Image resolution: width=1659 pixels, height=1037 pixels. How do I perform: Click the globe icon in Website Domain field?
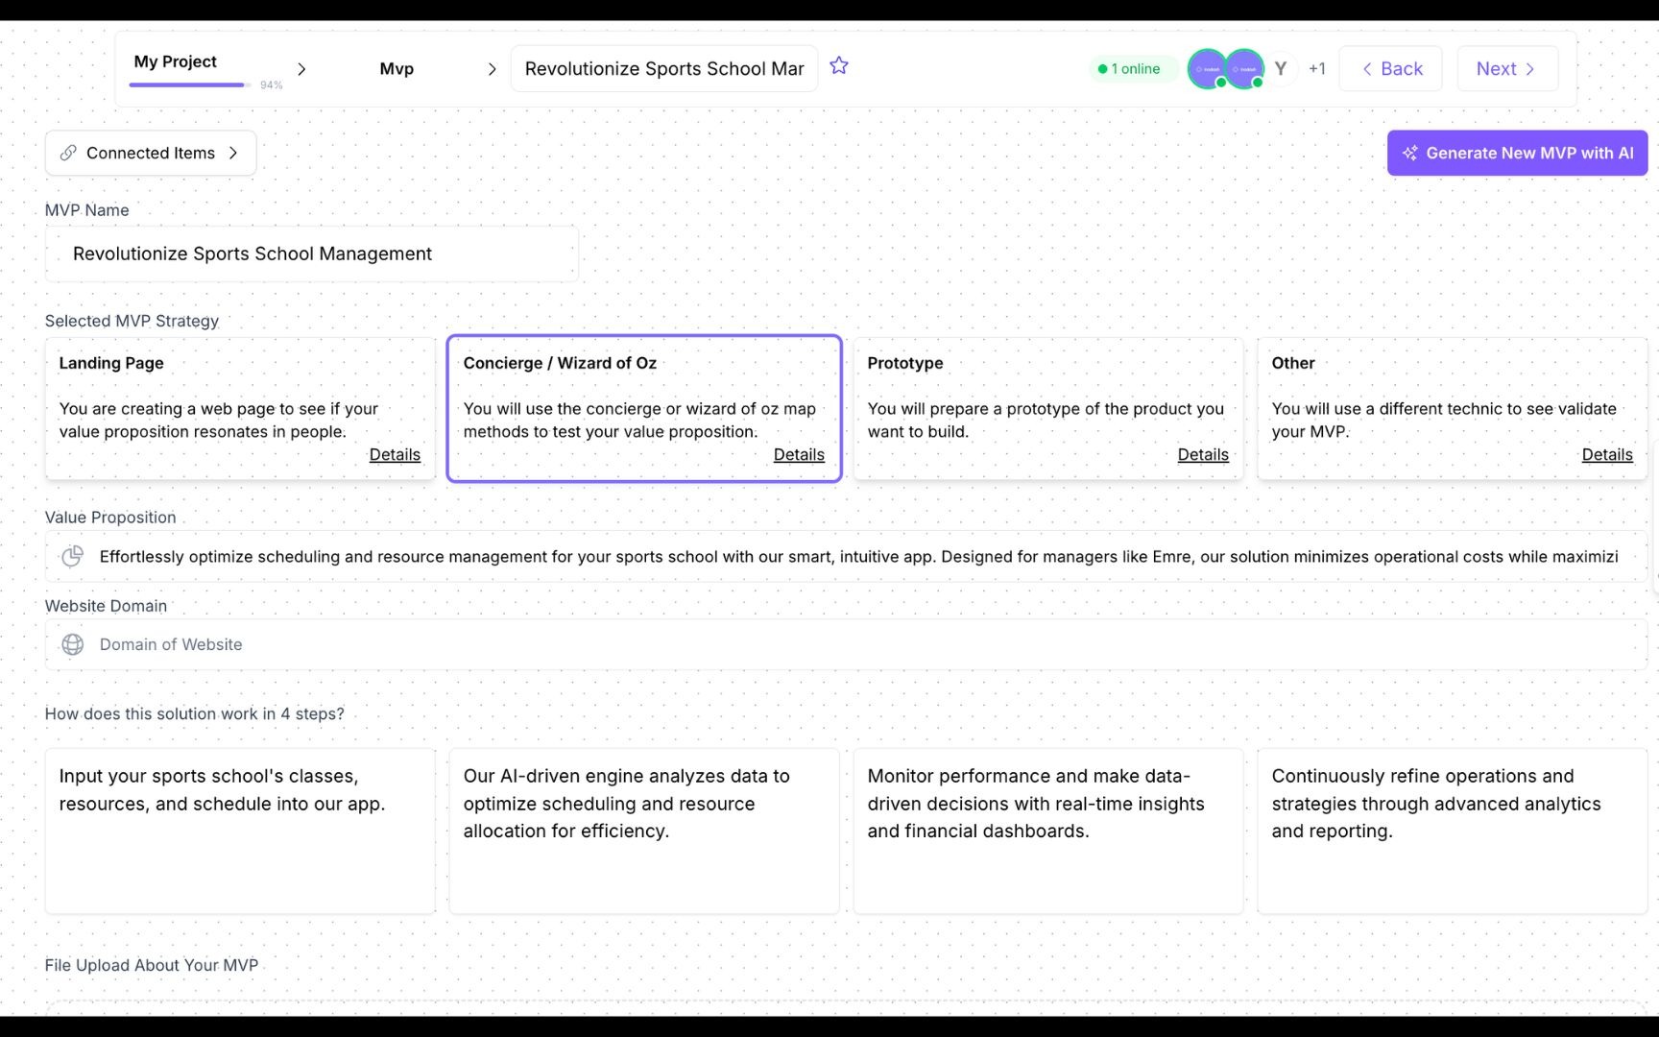(x=72, y=644)
